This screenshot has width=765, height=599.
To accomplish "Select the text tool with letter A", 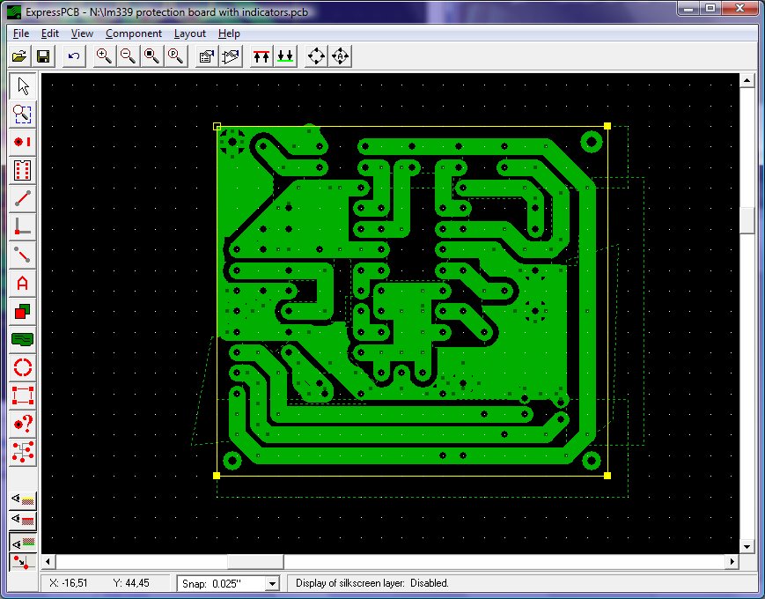I will pyautogui.click(x=23, y=283).
